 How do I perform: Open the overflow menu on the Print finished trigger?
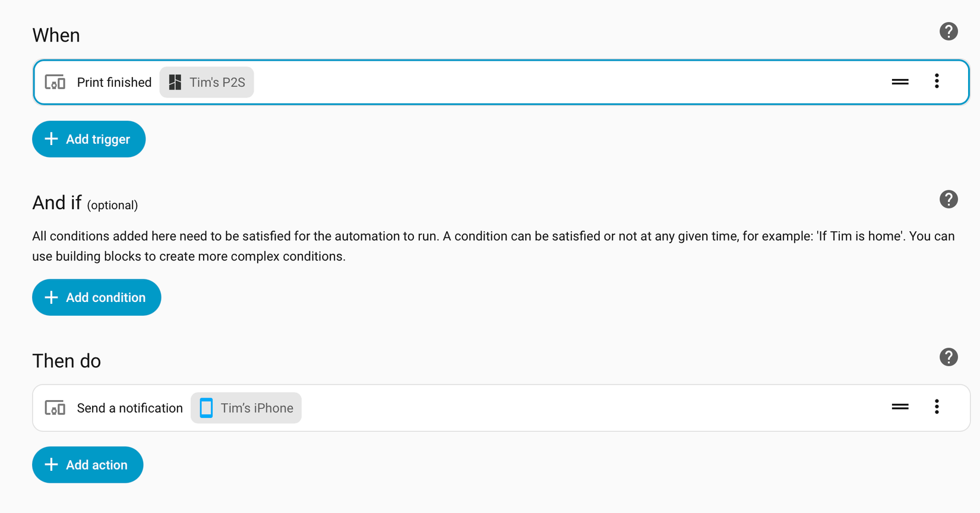pyautogui.click(x=937, y=81)
